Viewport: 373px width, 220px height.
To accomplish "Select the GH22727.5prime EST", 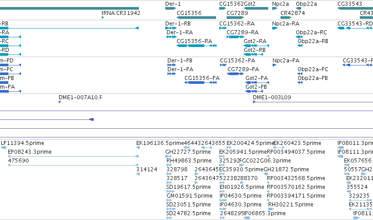I will (168, 156).
